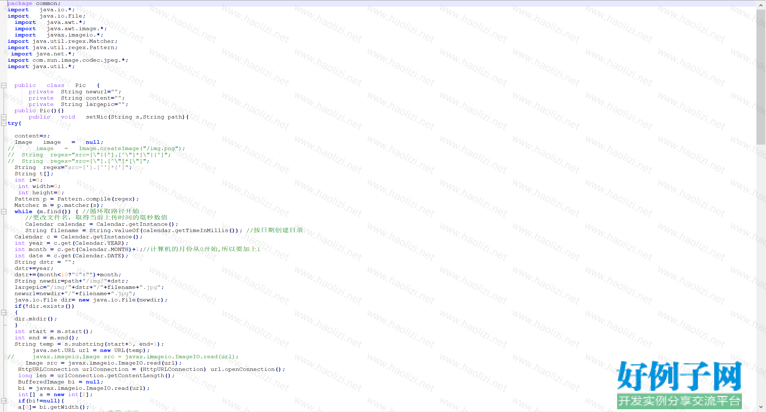Click the empty scrollbar track below thumb
This screenshot has height=412, width=766.
761,268
